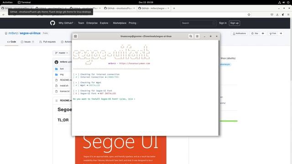Click the license.txt file icon
This screenshot has width=292, height=164.
tap(57, 91)
